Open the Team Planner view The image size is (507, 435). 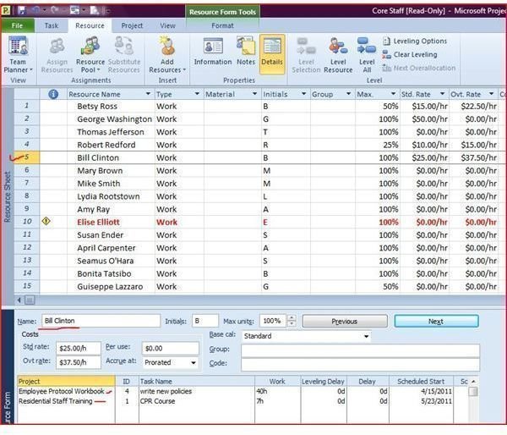[18, 54]
